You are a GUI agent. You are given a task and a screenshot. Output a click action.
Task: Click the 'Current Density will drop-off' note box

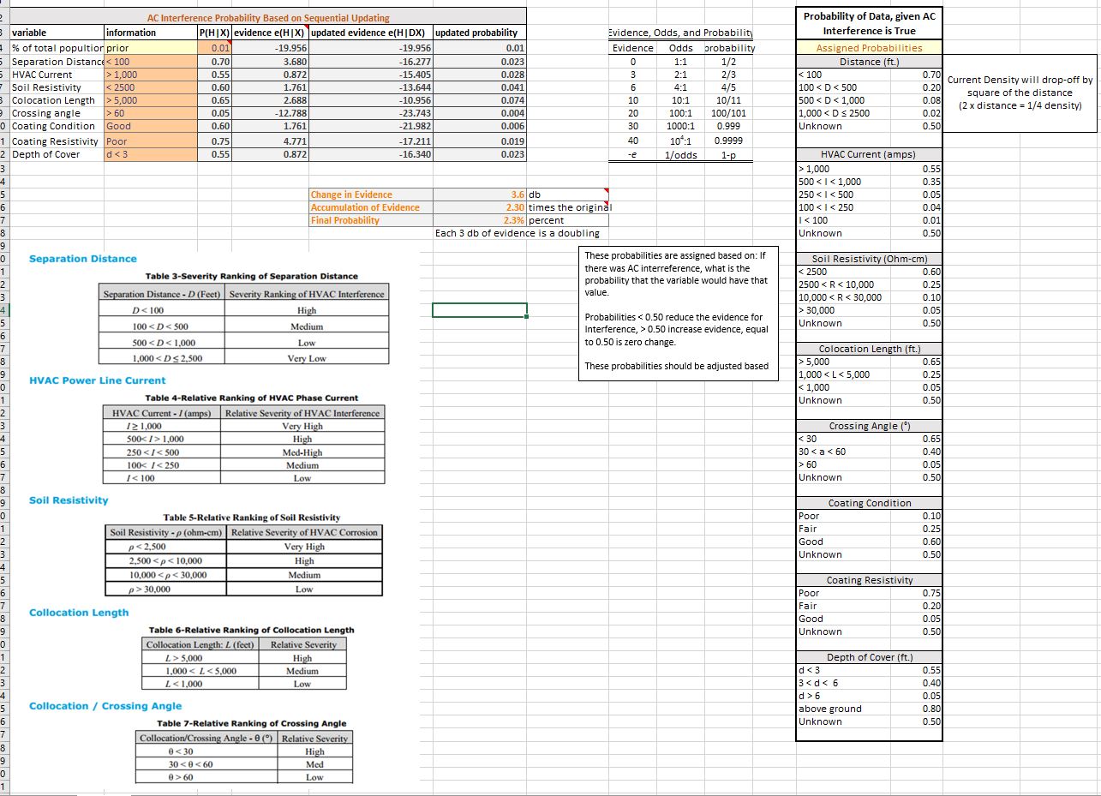pos(1020,93)
